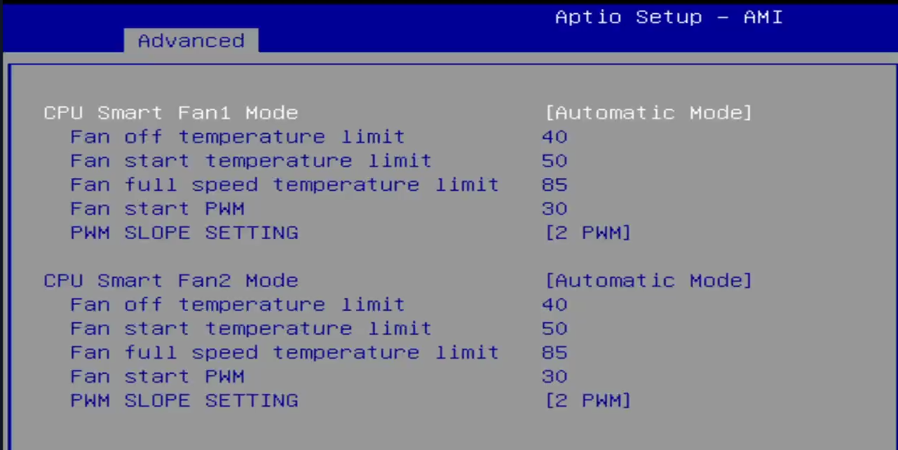Click the Aptio Setup - AMI title
The height and width of the screenshot is (450, 898).
[x=669, y=17]
